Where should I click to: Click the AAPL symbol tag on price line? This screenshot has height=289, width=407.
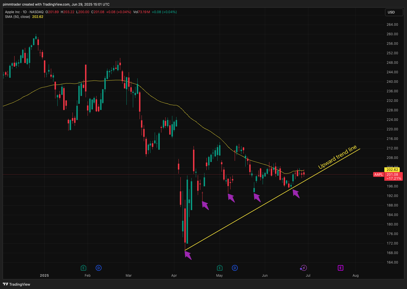[378, 175]
